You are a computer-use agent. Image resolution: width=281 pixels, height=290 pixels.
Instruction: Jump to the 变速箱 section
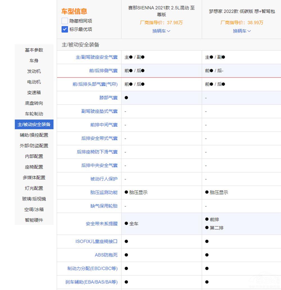[34, 93]
